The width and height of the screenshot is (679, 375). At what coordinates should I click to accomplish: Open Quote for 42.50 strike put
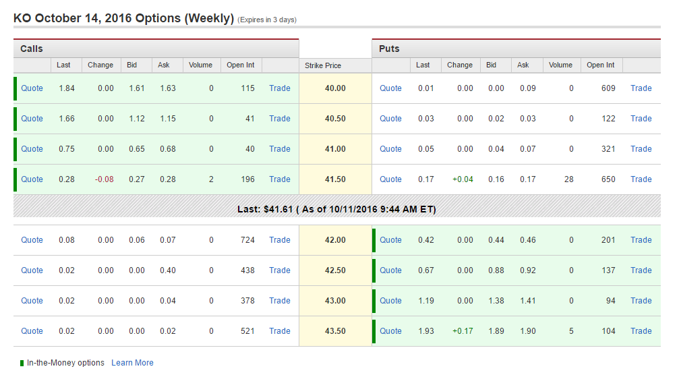click(x=390, y=270)
